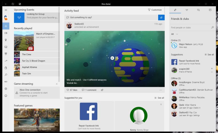Open Repair Facebook link suggested card

[89, 116]
